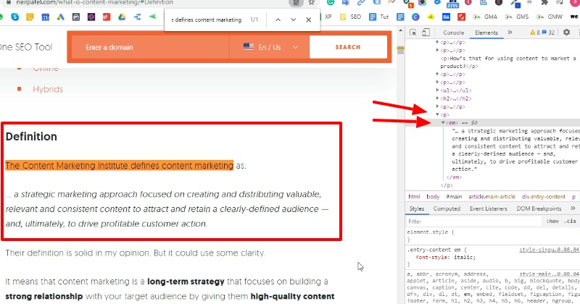Screen dimensions: 580x304
Task: Open the media control playlist icon
Action: 559,3
